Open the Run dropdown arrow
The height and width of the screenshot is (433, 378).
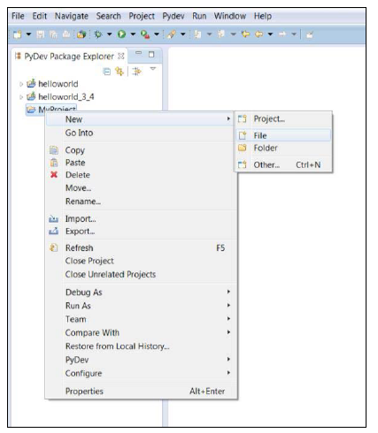coord(133,34)
